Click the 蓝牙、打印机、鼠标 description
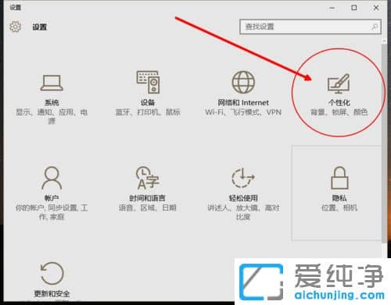Image resolution: width=391 pixels, height=305 pixels. point(148,112)
